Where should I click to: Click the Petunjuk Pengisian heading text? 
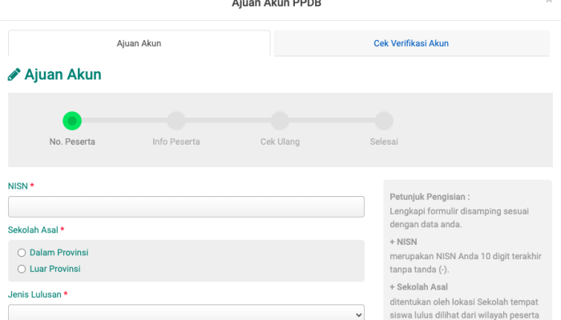[430, 197]
